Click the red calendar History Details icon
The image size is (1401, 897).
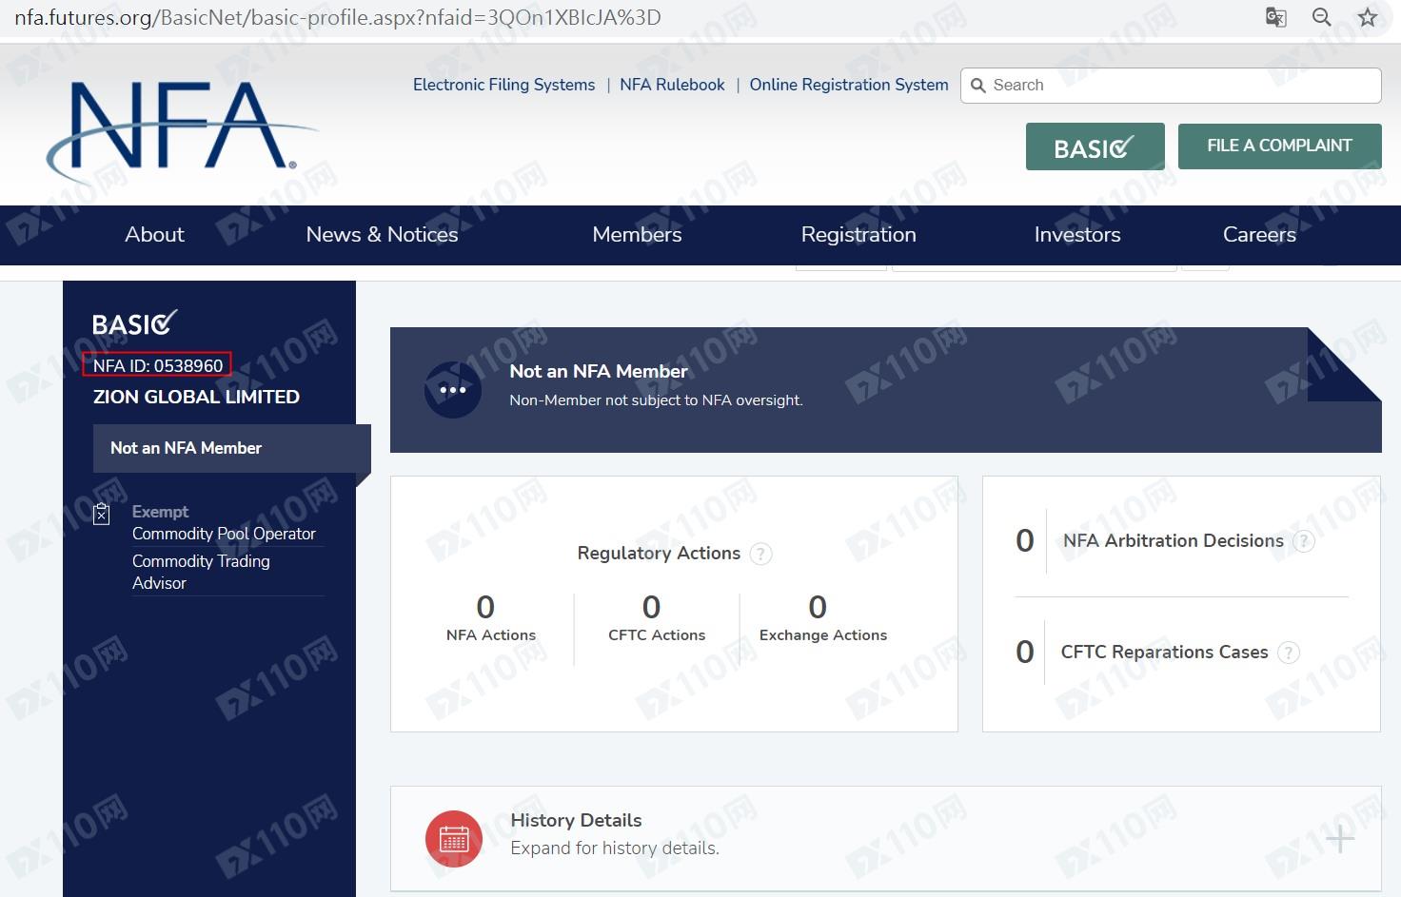pos(454,838)
